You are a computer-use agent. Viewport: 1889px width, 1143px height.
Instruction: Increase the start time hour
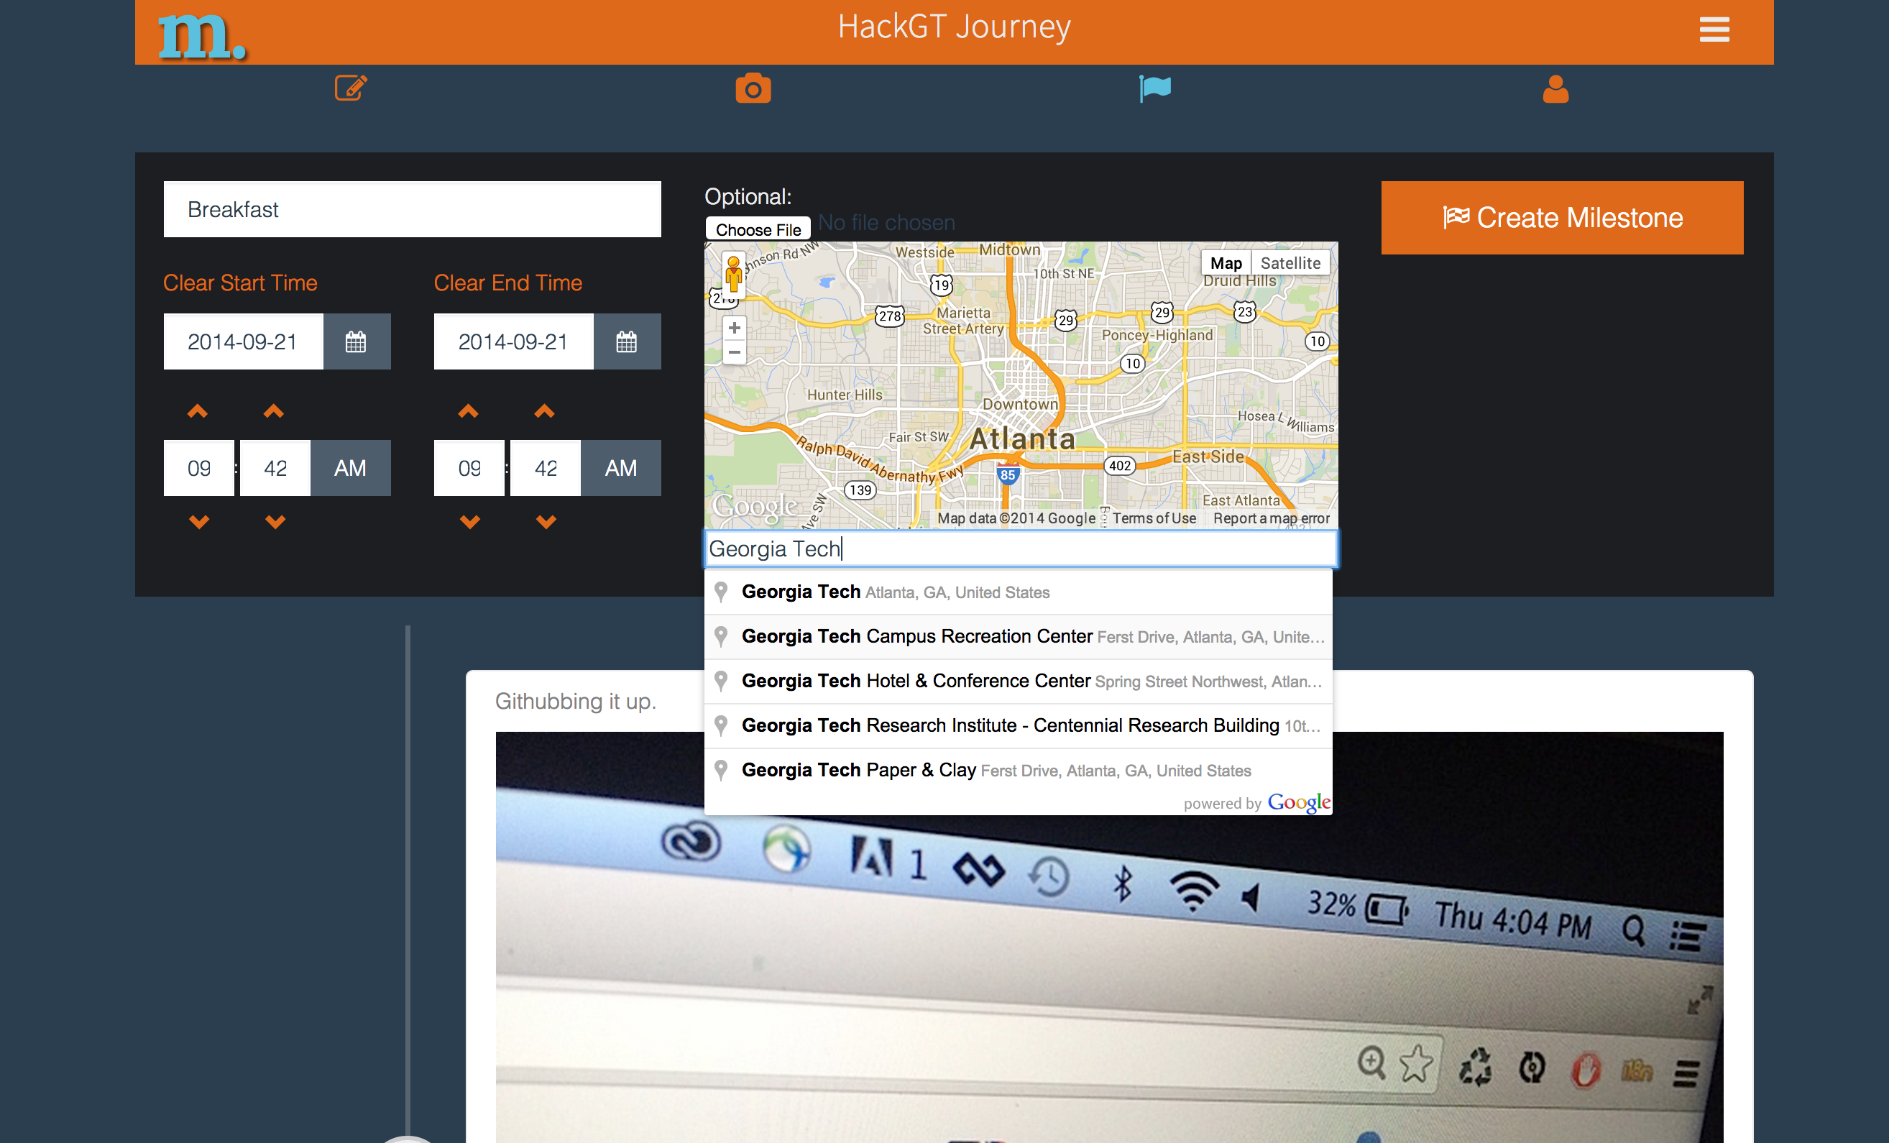pyautogui.click(x=198, y=412)
